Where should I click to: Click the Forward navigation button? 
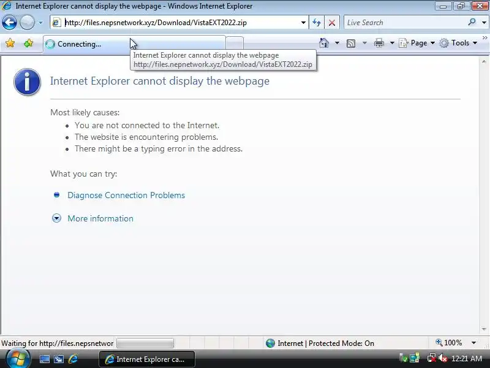pos(28,23)
